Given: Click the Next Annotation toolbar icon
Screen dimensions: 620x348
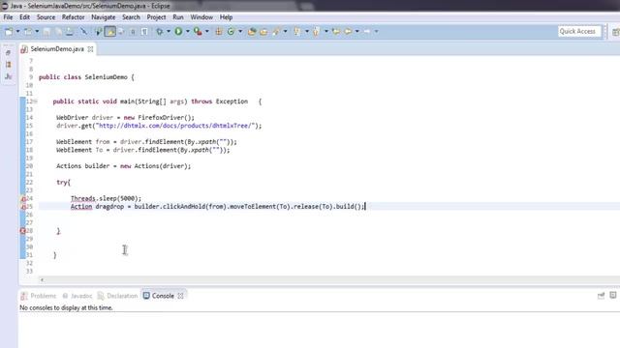Looking at the screenshot, I should (297, 32).
